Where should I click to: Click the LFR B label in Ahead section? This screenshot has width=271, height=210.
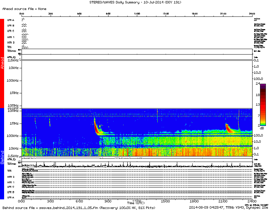pyautogui.click(x=11, y=26)
